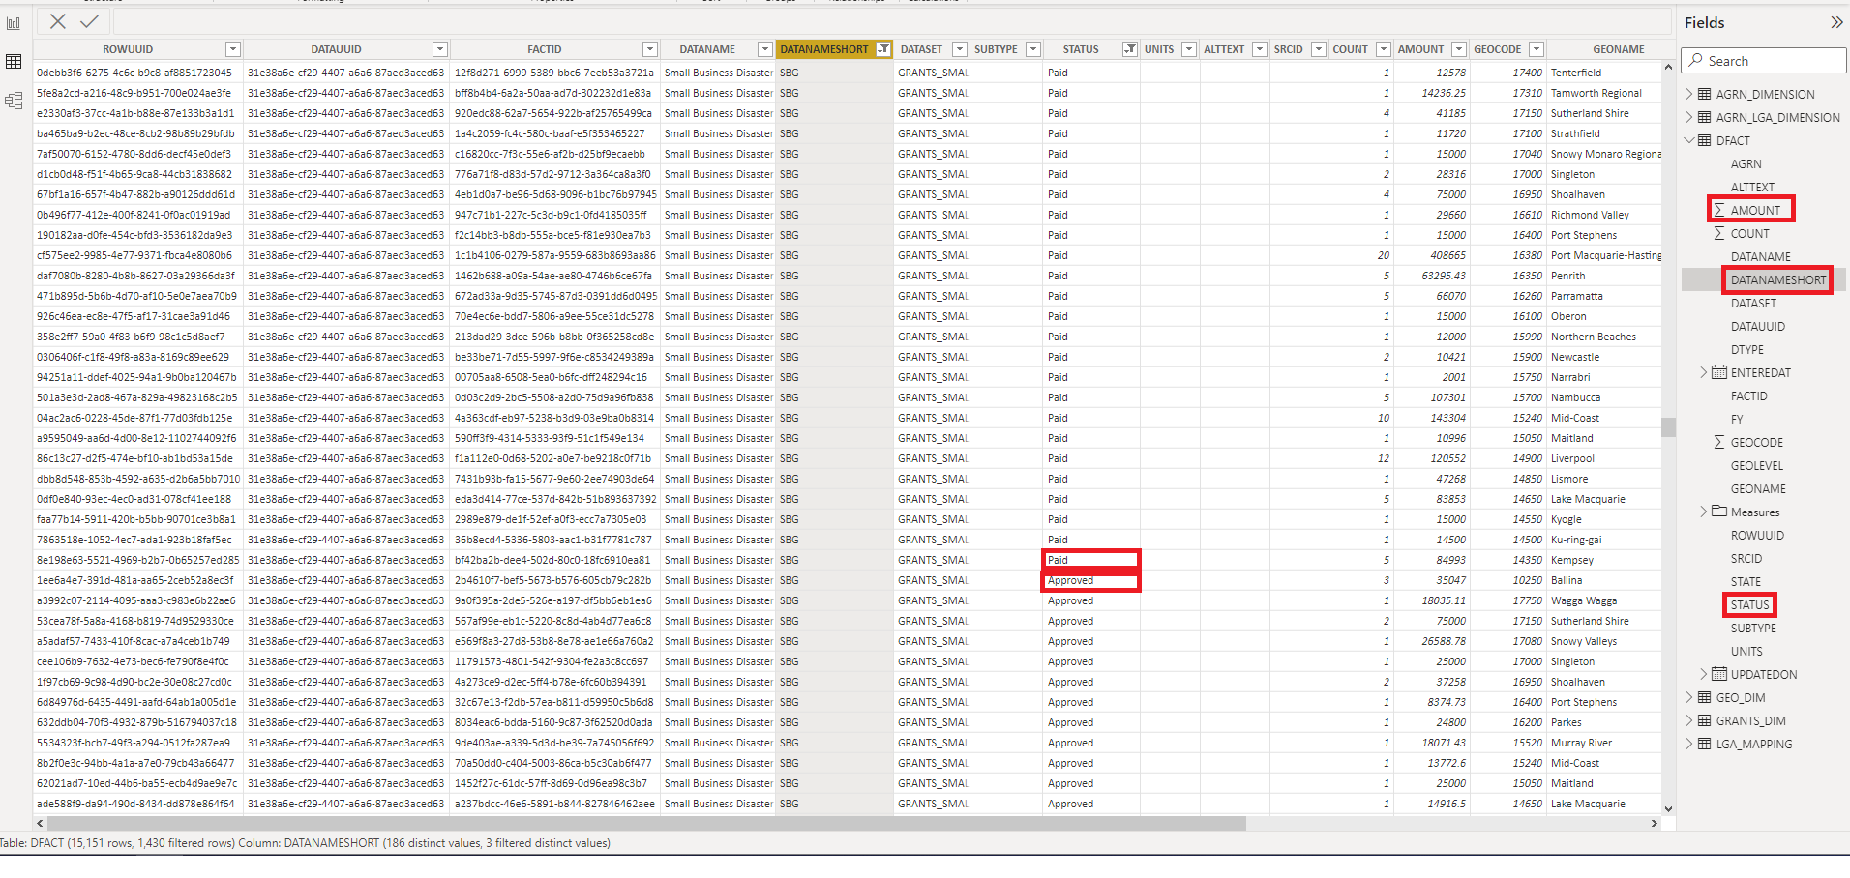
Task: Expand the AGRN_LGA_DIMENSION table
Action: pyautogui.click(x=1689, y=117)
